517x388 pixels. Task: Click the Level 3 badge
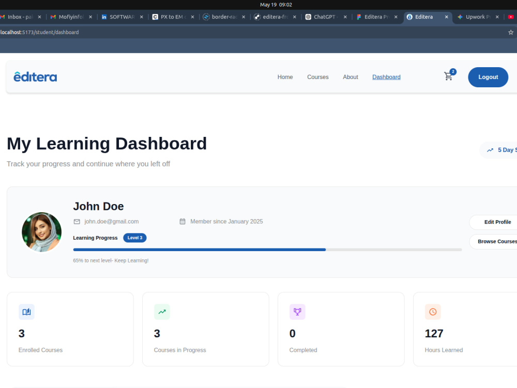point(135,238)
